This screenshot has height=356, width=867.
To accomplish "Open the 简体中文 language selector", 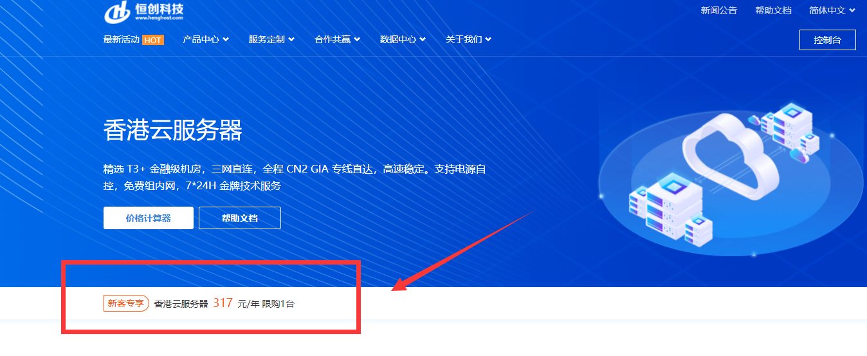I will (x=832, y=10).
